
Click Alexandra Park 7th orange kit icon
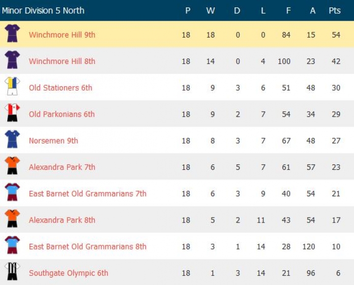pos(12,166)
